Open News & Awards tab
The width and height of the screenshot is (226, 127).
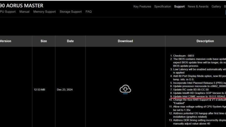[198, 6]
